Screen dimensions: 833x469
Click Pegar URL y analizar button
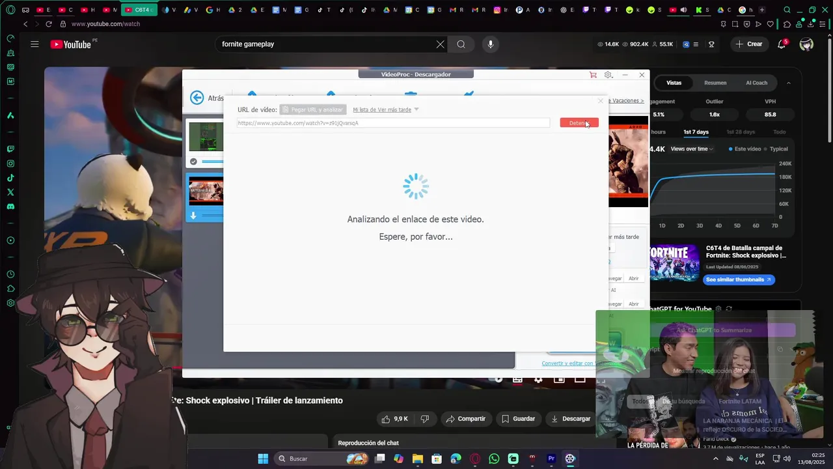(x=313, y=110)
